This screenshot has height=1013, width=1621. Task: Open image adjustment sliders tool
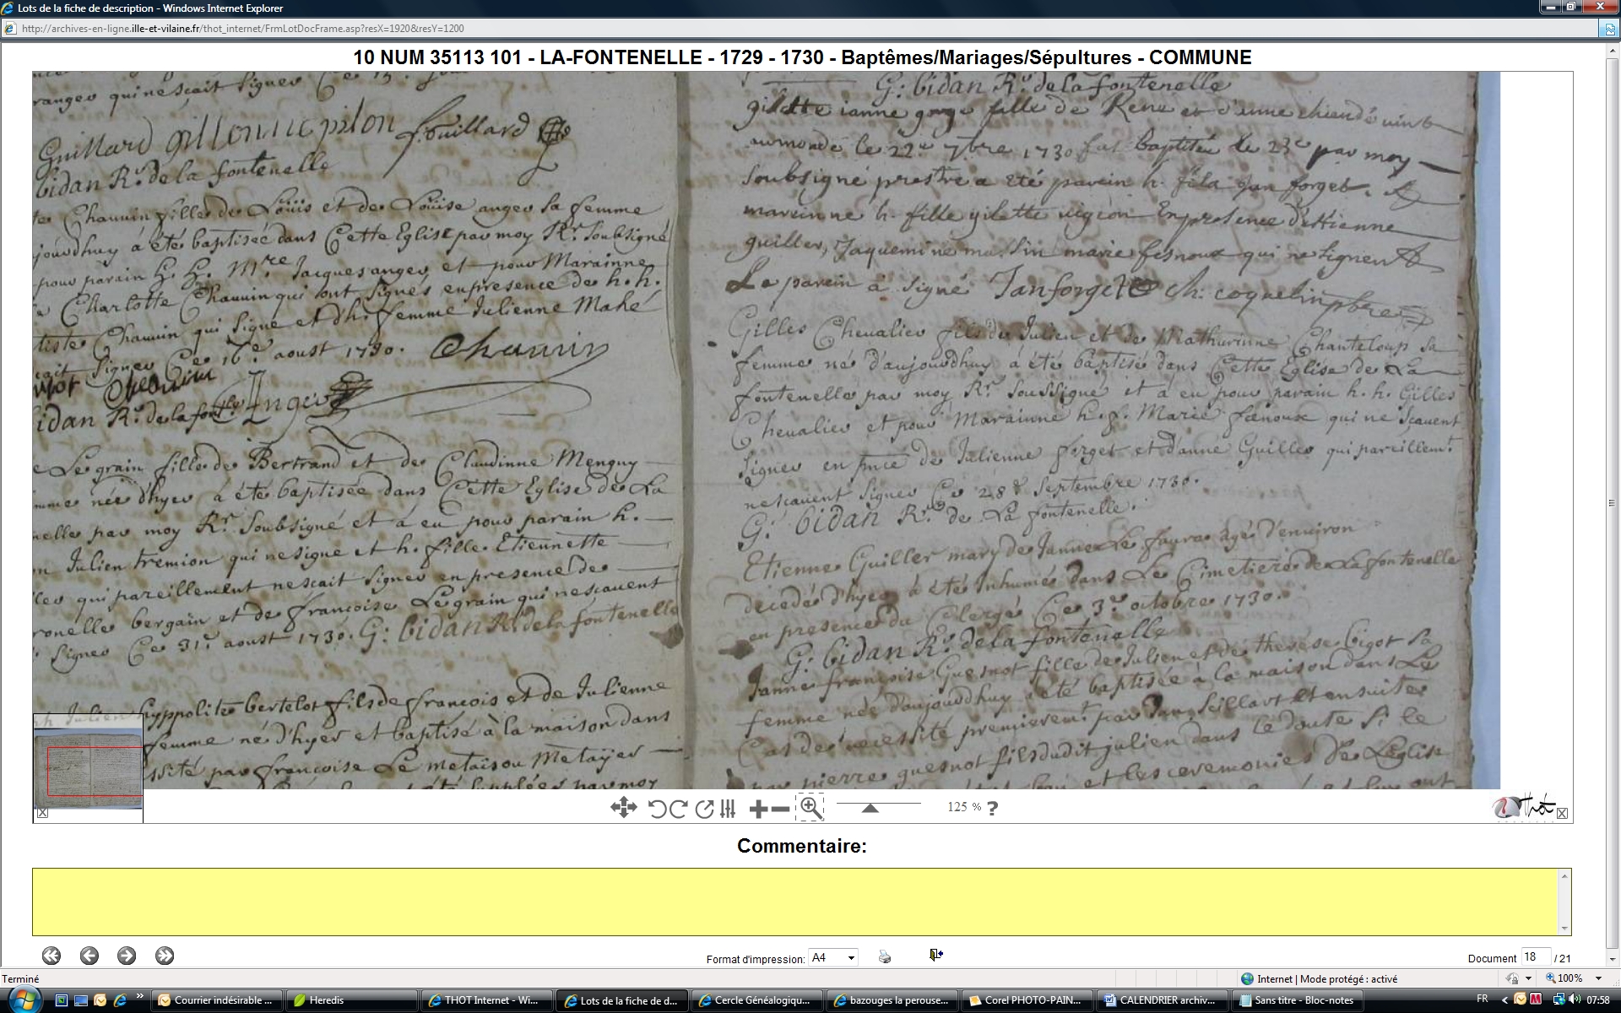(x=728, y=809)
